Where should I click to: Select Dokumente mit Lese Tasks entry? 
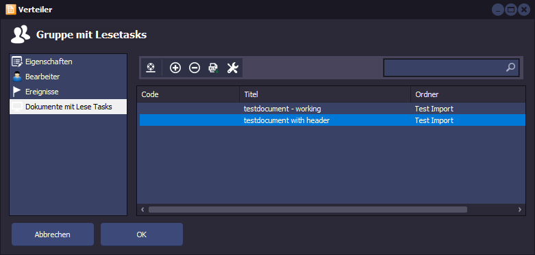(x=69, y=107)
